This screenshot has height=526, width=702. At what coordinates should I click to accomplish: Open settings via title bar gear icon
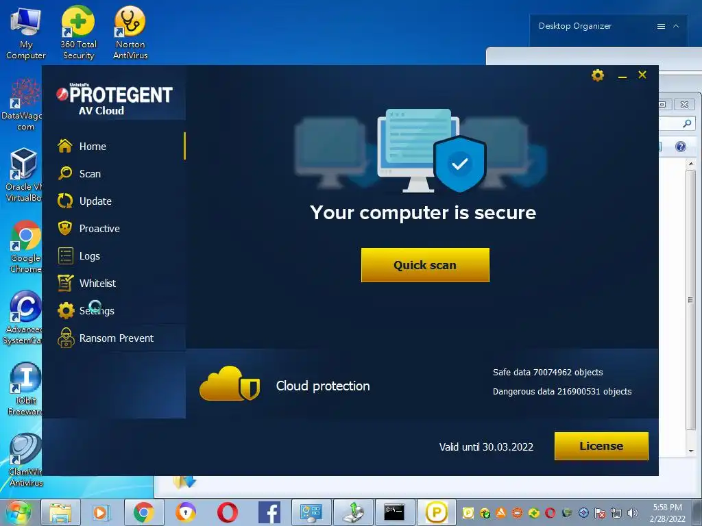[x=597, y=75]
